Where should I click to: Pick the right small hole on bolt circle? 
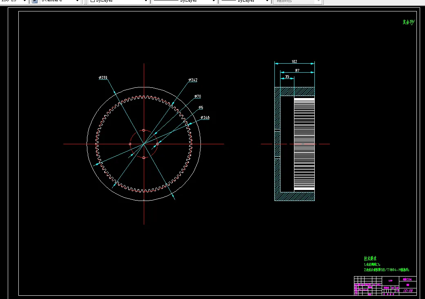(x=158, y=144)
